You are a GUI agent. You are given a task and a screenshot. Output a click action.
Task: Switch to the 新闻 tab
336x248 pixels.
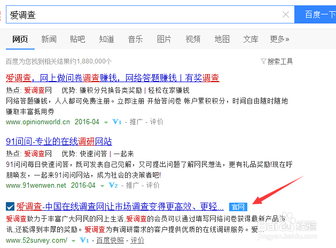(49, 39)
